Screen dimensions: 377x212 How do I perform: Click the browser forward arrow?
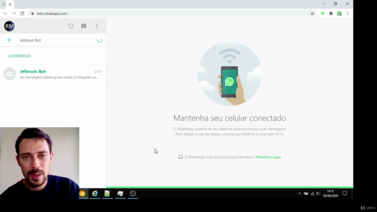14,14
